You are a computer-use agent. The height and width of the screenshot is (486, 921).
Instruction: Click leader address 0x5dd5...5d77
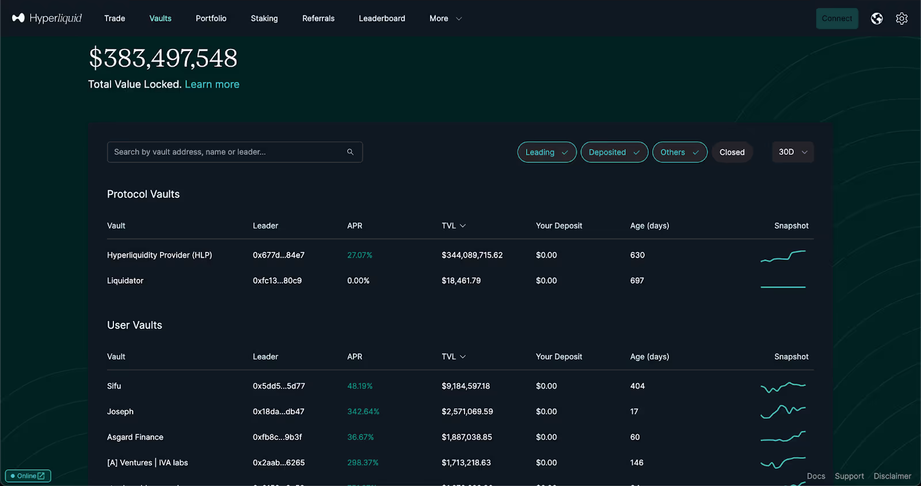coord(279,386)
